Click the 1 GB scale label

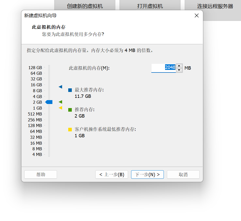[x=37, y=108]
